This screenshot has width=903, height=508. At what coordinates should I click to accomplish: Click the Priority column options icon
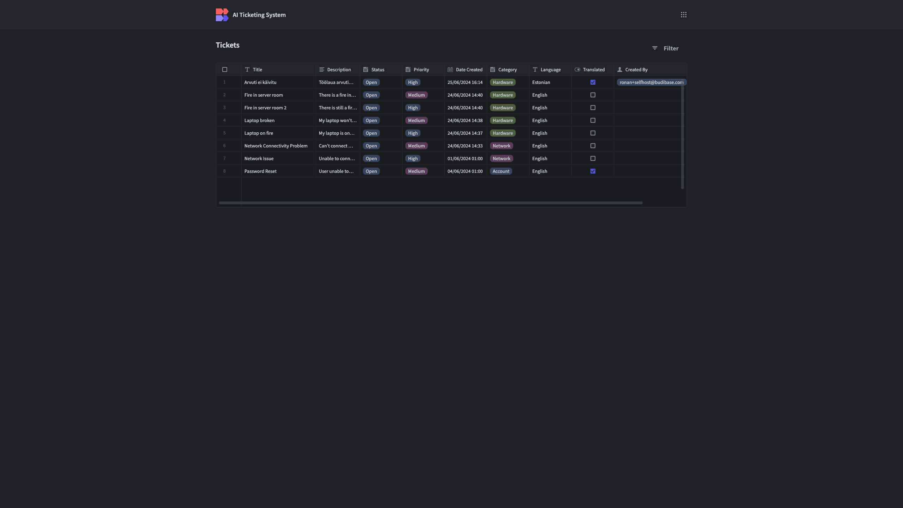coord(408,69)
